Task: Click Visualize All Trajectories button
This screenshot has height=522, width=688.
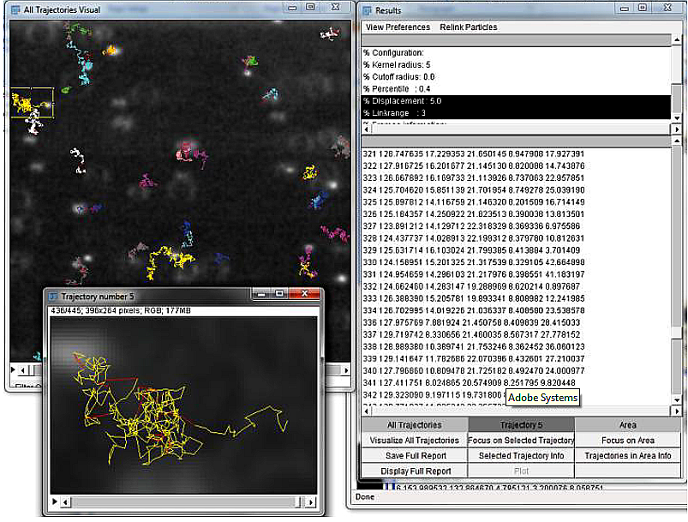Action: tap(414, 441)
